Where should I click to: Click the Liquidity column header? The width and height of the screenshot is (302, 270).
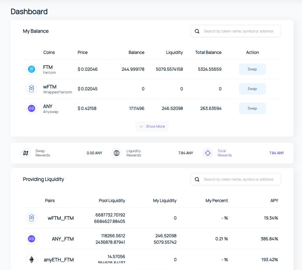pyautogui.click(x=174, y=52)
